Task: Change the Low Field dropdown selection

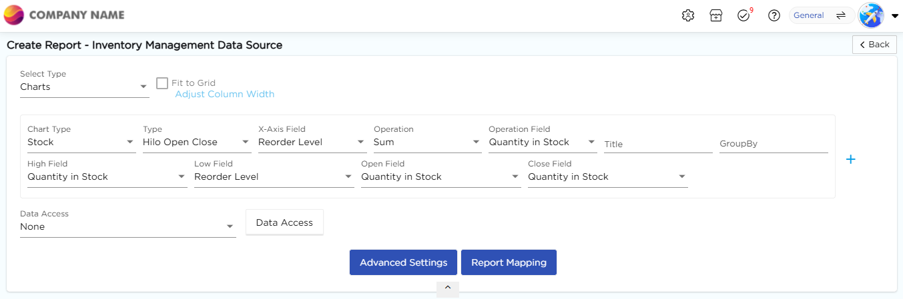Action: coord(274,177)
